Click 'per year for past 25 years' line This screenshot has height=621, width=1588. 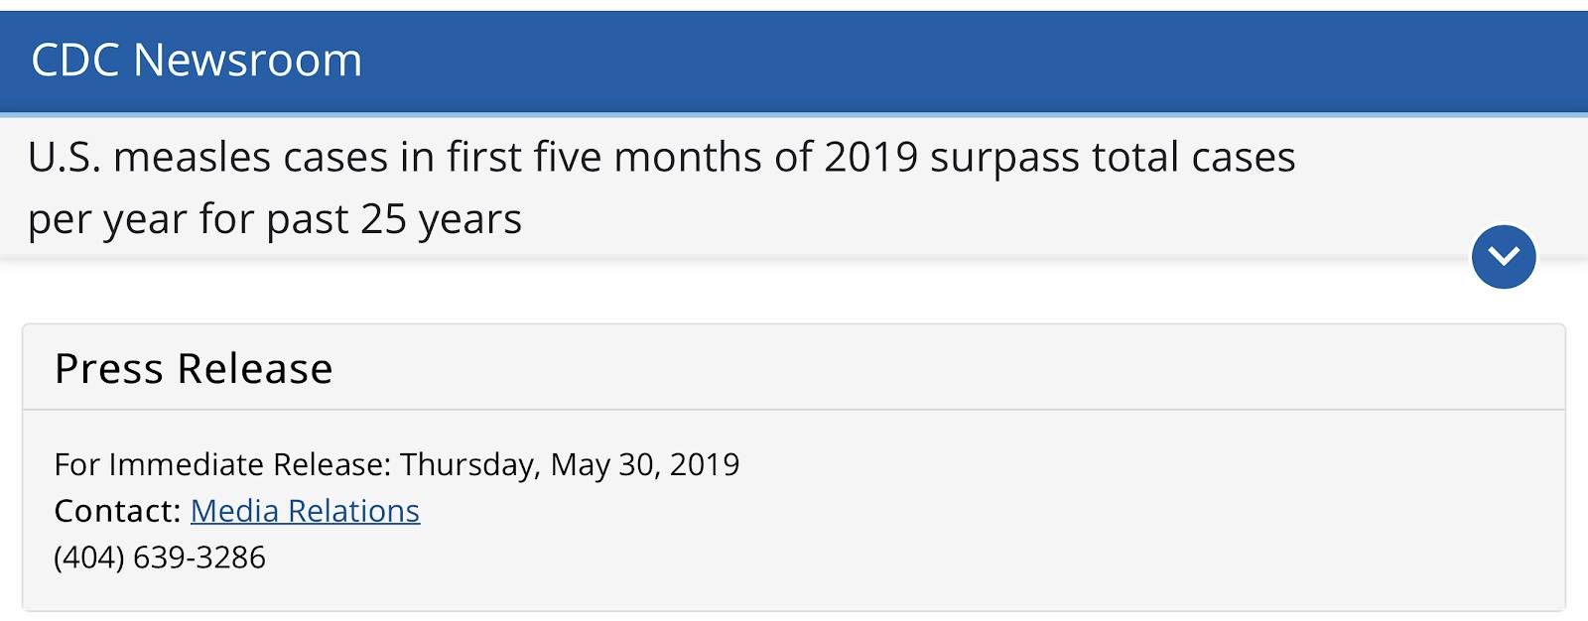coord(275,219)
